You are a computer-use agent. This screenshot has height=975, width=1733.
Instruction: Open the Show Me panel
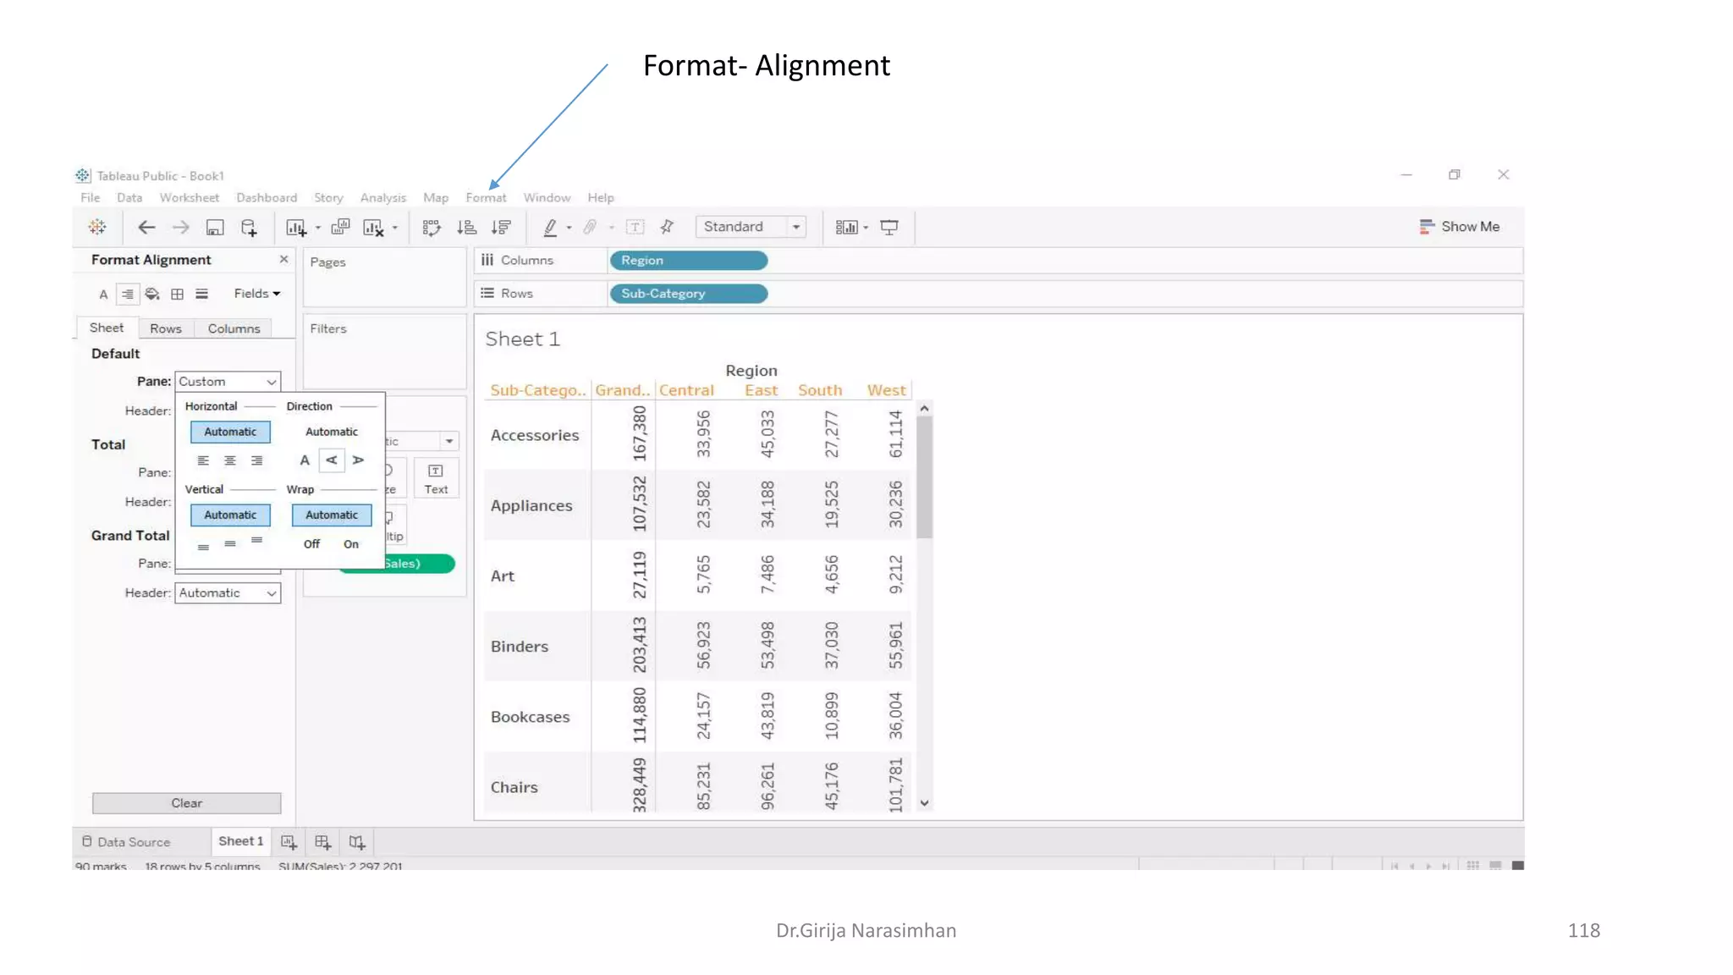(1460, 227)
